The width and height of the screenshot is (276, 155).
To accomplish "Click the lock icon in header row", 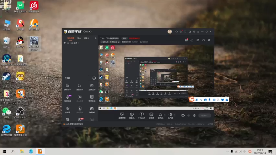I will (x=192, y=40).
